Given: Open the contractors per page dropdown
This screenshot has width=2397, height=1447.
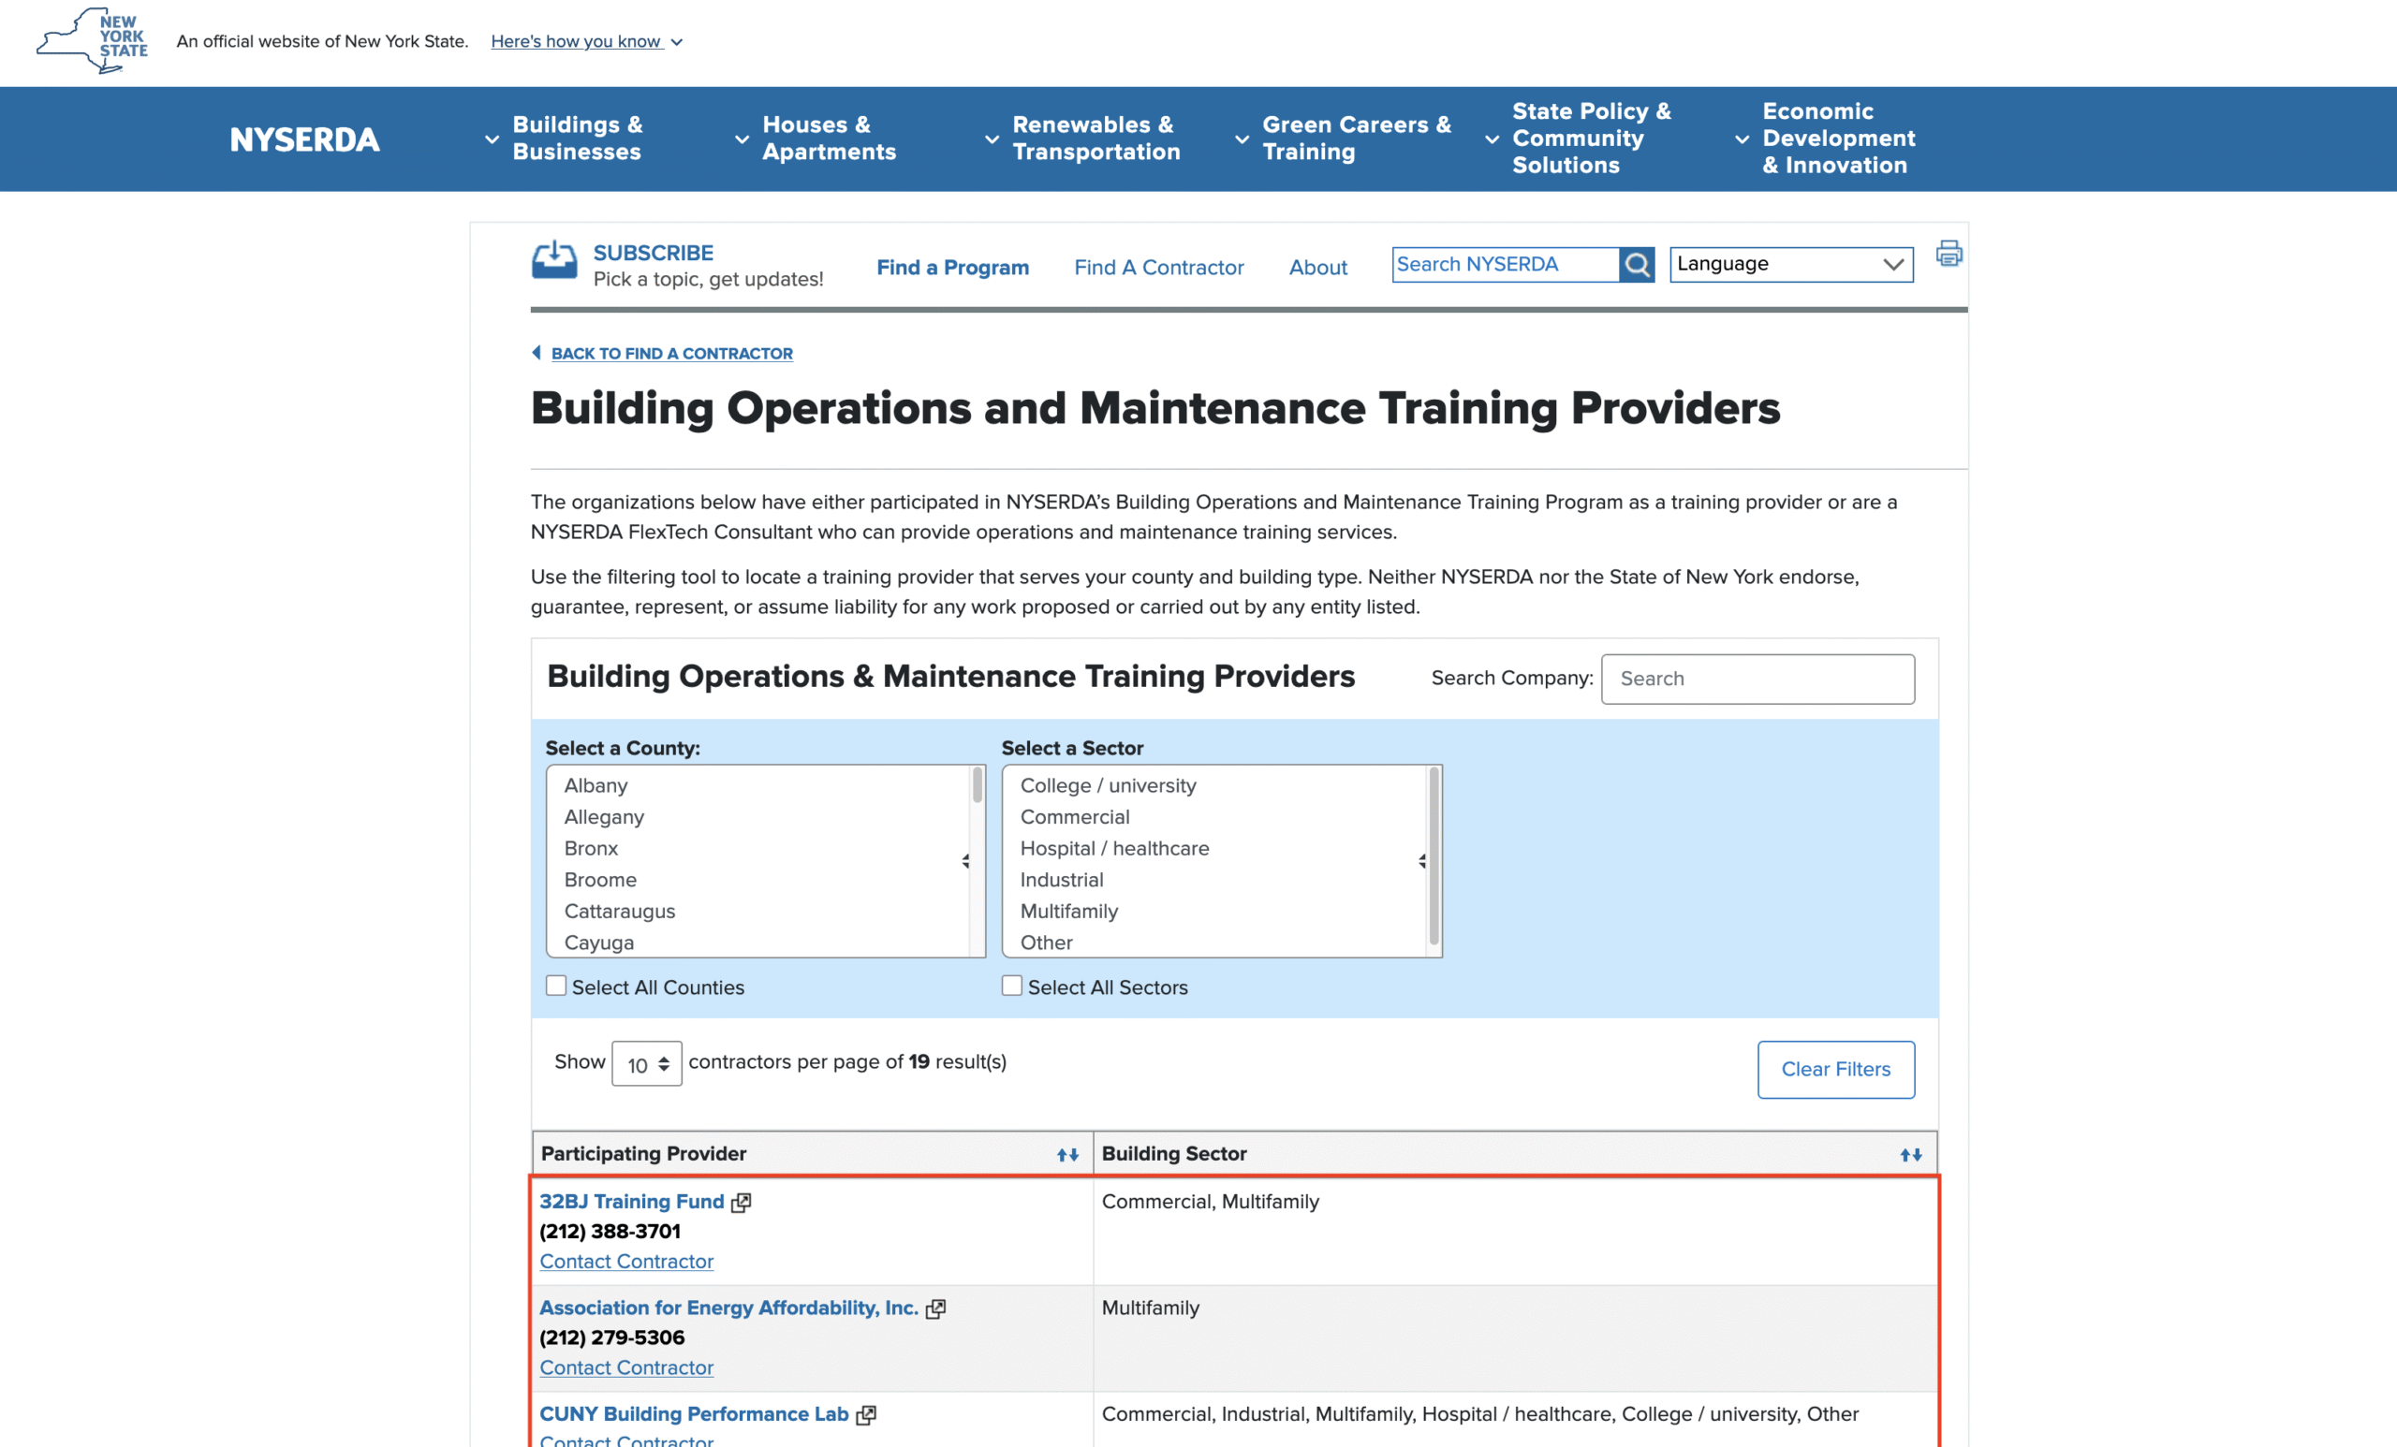Looking at the screenshot, I should tap(647, 1064).
